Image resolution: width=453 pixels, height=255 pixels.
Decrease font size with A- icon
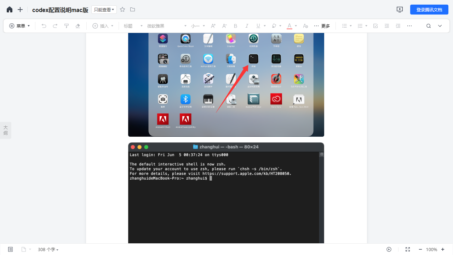point(224,26)
